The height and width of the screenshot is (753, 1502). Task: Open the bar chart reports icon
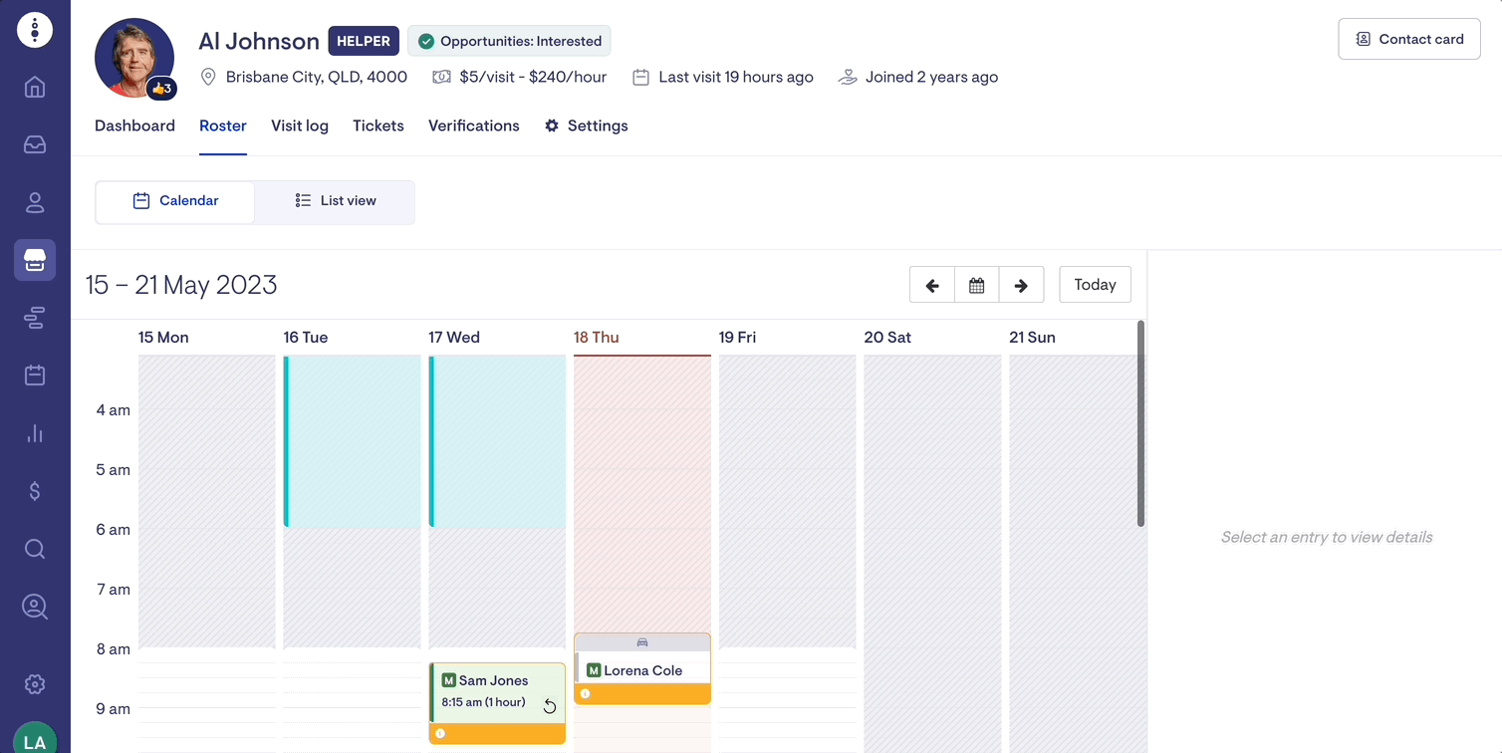click(x=35, y=433)
